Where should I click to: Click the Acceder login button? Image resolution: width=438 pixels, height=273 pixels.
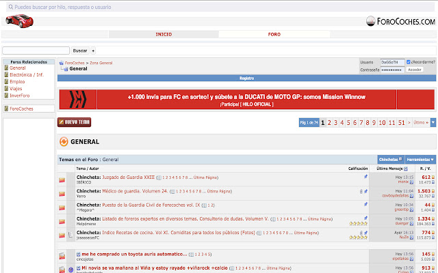click(x=415, y=70)
